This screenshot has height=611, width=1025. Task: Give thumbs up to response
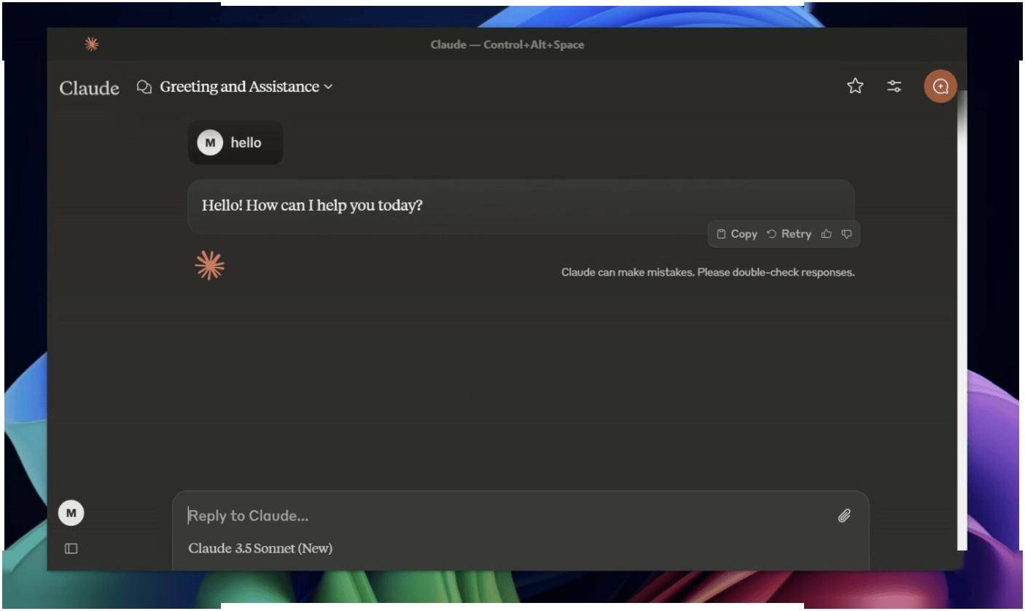(826, 234)
